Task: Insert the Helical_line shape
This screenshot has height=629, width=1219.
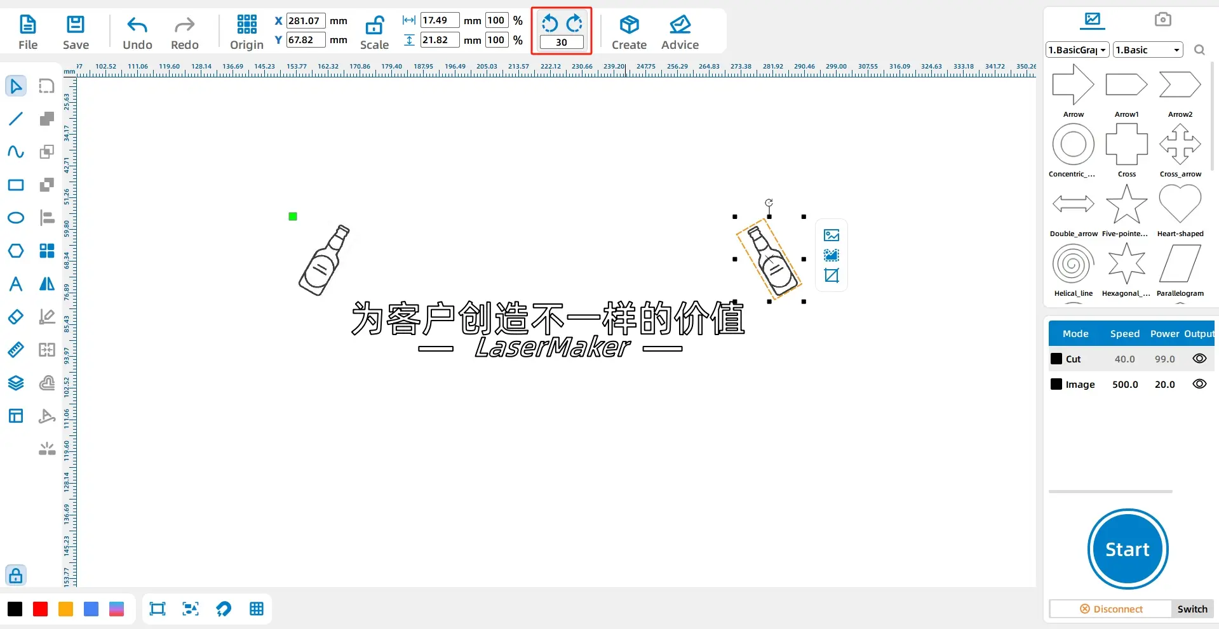Action: point(1074,264)
